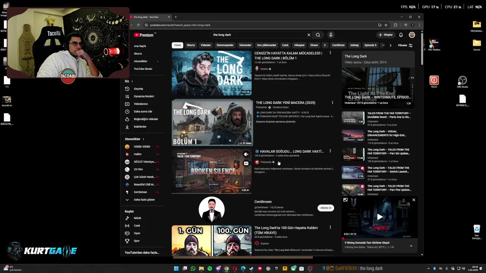
Task: Subscribe to Centilmeen with Abone ol
Action: pyautogui.click(x=326, y=208)
